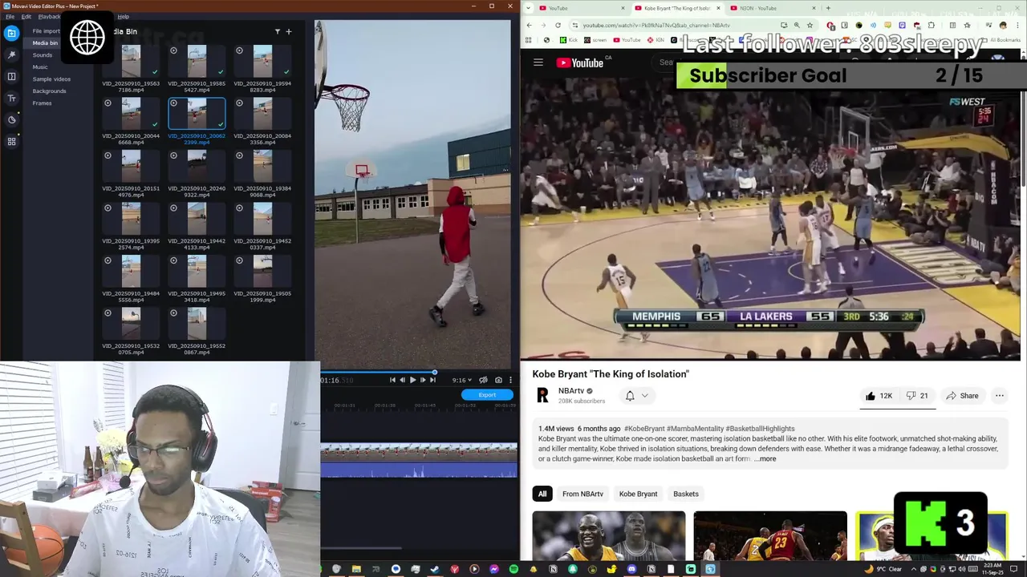This screenshot has width=1027, height=577.
Task: Select thumbnail VID_20250910_200446668.mp4
Action: click(x=131, y=114)
